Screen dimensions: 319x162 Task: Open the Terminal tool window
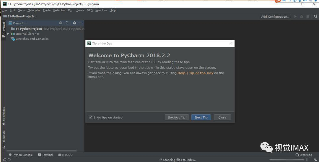coord(45,155)
